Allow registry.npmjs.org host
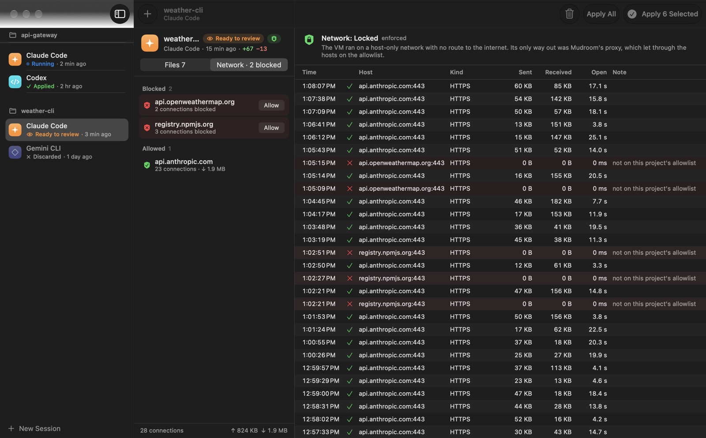The width and height of the screenshot is (706, 438). click(x=271, y=128)
